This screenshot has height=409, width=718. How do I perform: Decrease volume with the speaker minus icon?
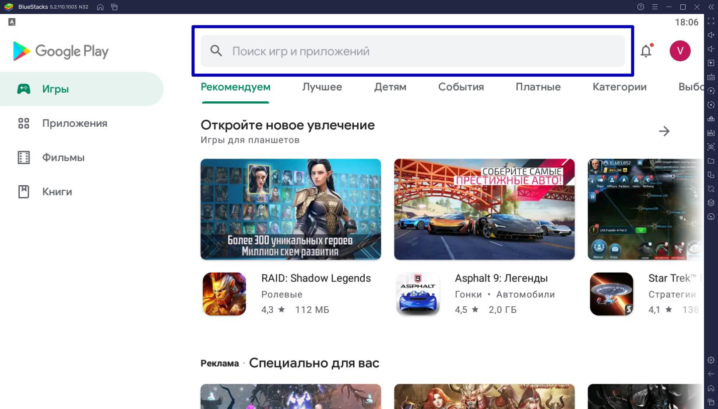[711, 49]
